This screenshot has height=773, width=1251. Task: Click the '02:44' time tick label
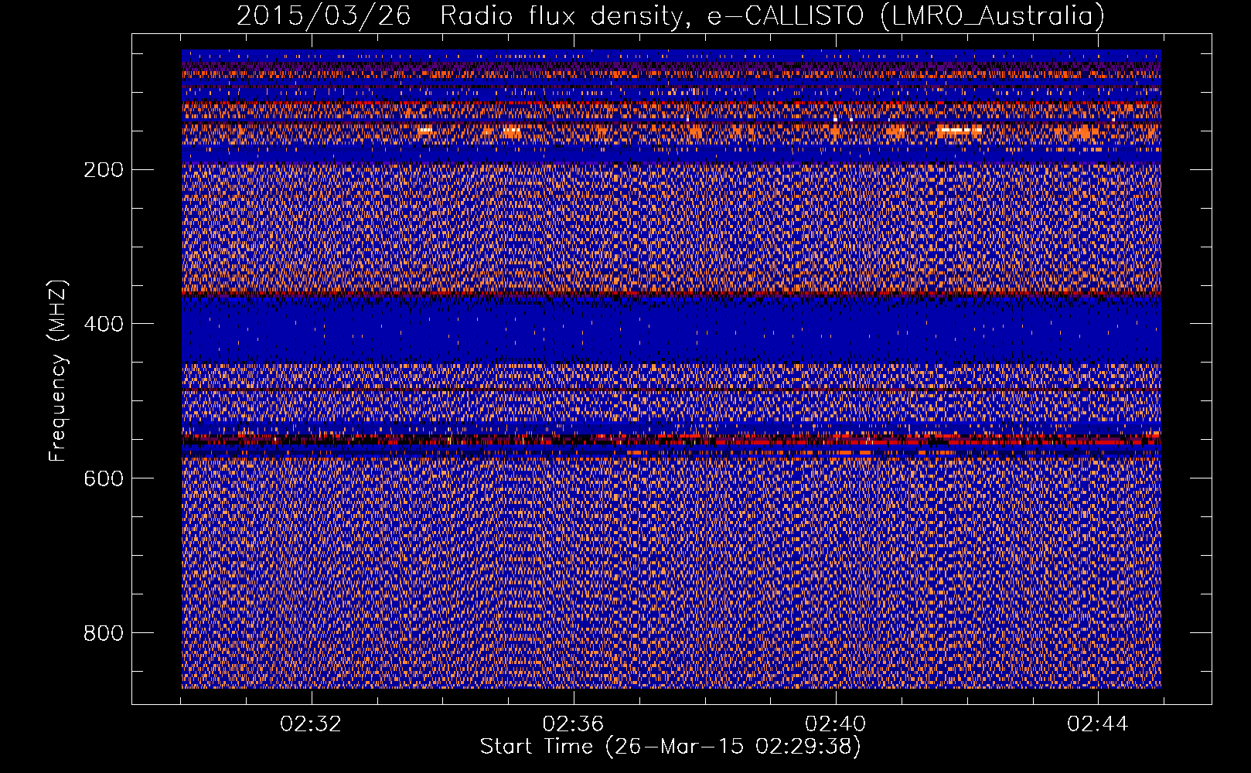pos(1098,724)
